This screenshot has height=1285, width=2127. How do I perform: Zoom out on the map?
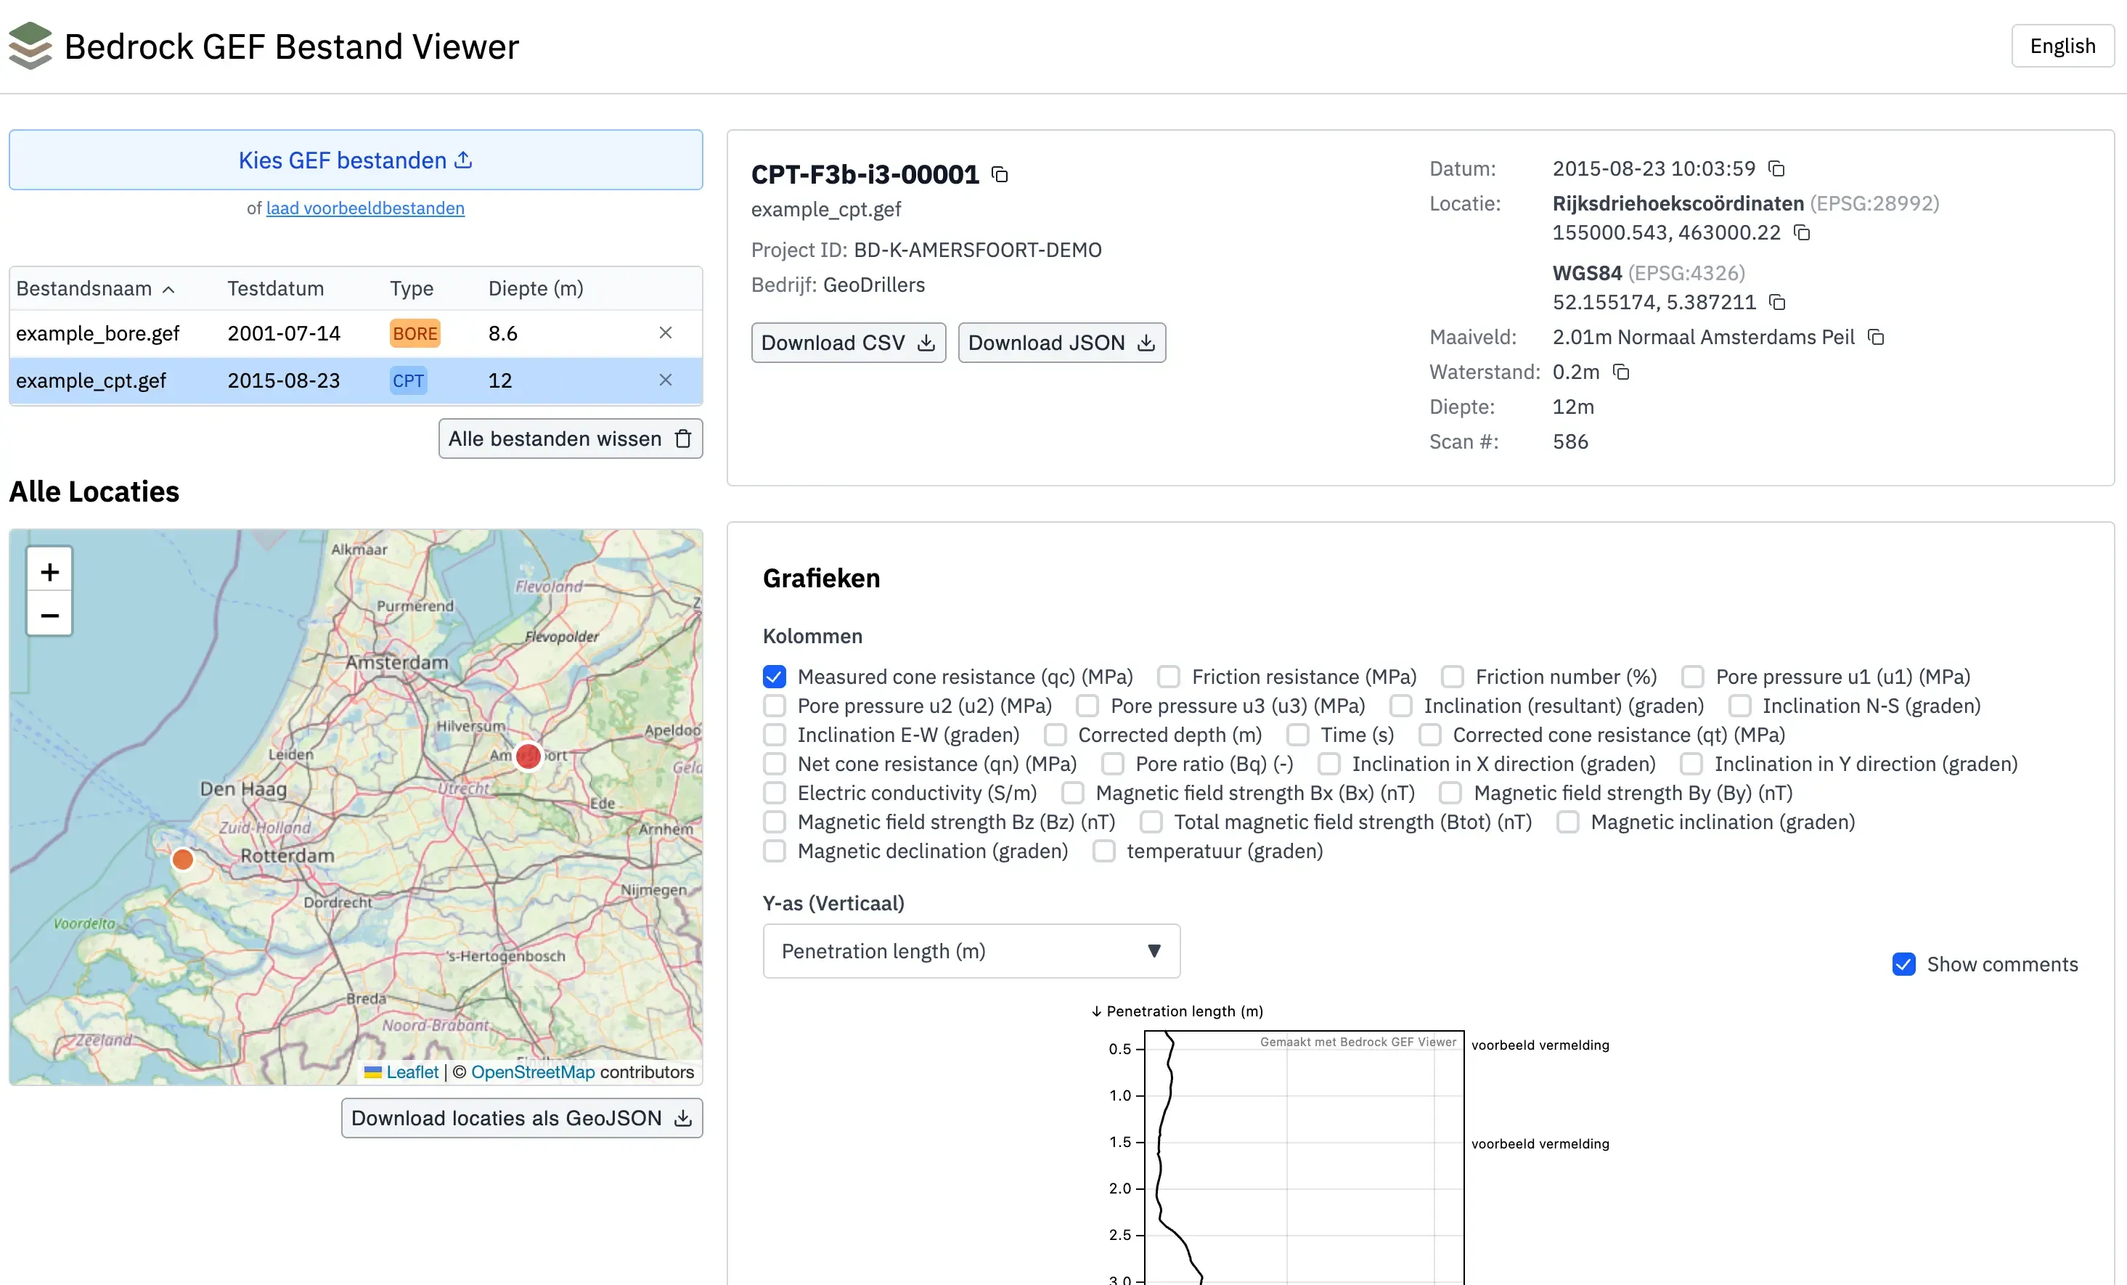(49, 614)
